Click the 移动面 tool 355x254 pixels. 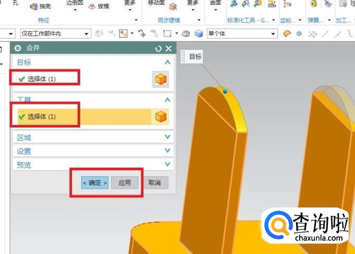(x=156, y=3)
